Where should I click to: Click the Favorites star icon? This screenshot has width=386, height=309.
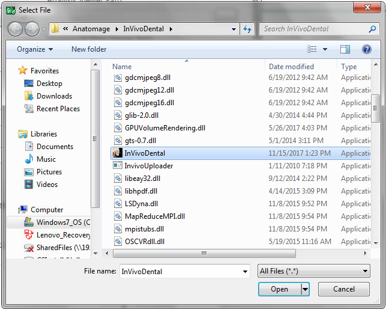click(23, 70)
